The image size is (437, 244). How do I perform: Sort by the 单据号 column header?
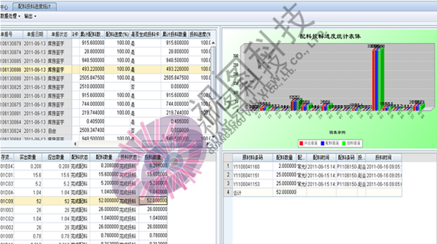pos(11,34)
